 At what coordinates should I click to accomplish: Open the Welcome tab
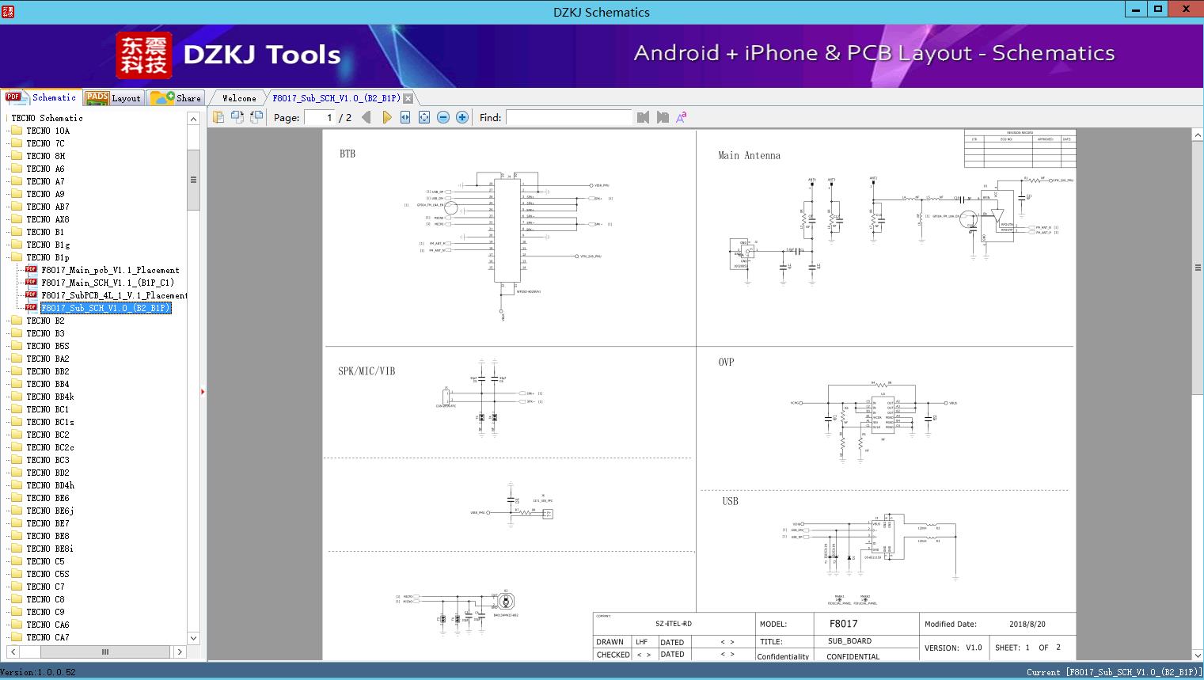(239, 98)
